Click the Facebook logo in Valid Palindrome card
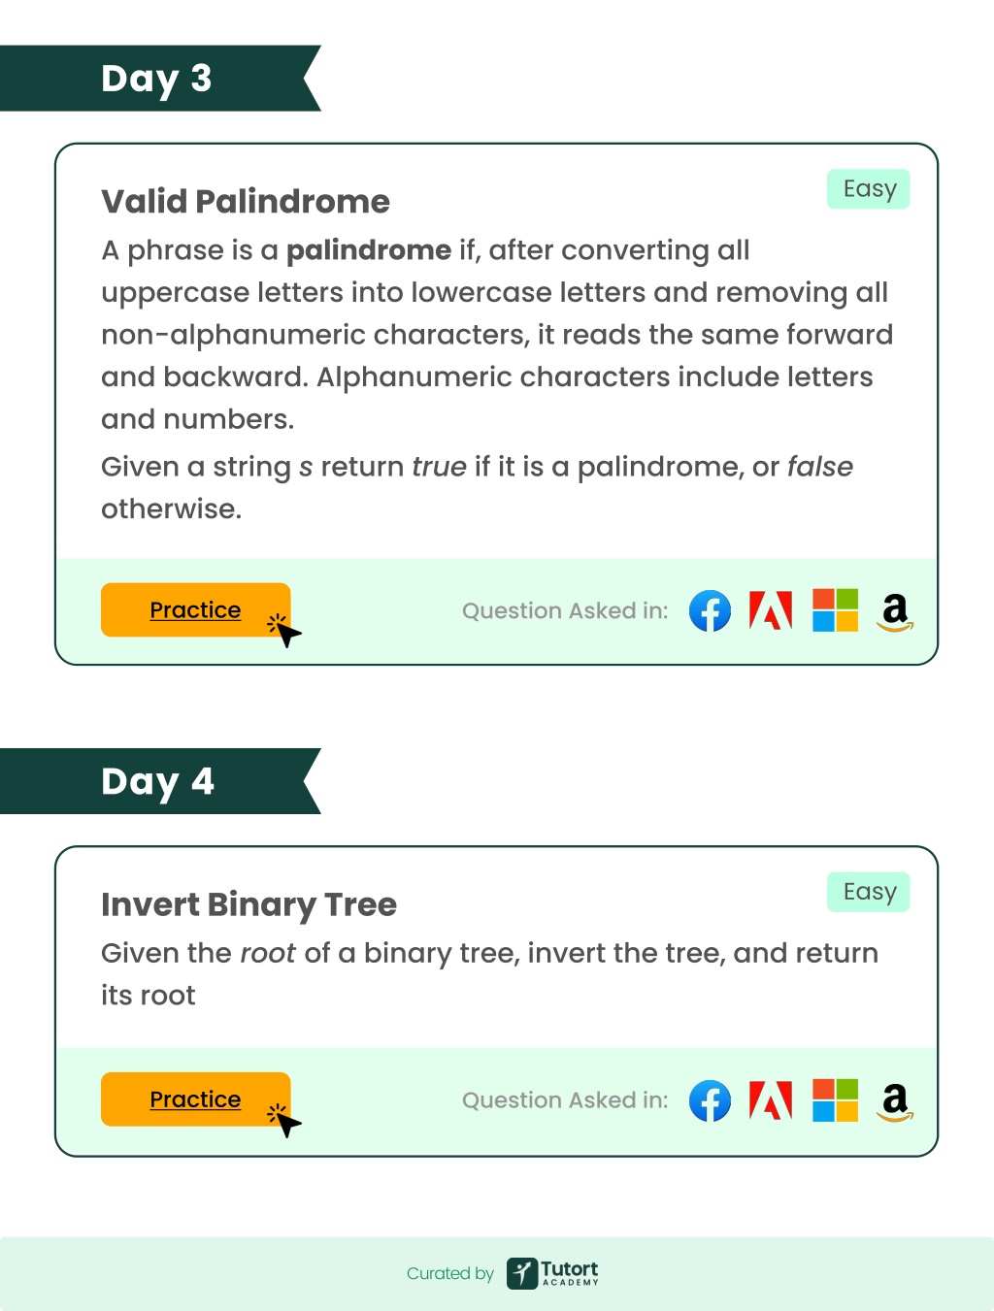This screenshot has height=1311, width=994. (710, 611)
